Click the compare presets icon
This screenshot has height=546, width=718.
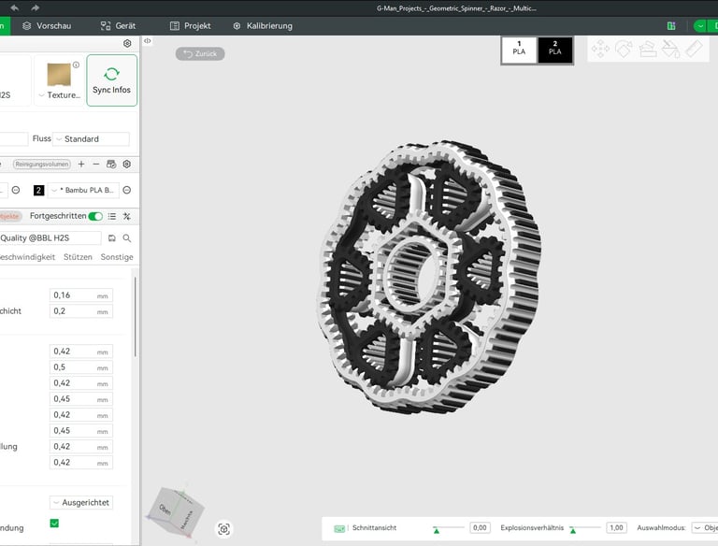tap(127, 216)
